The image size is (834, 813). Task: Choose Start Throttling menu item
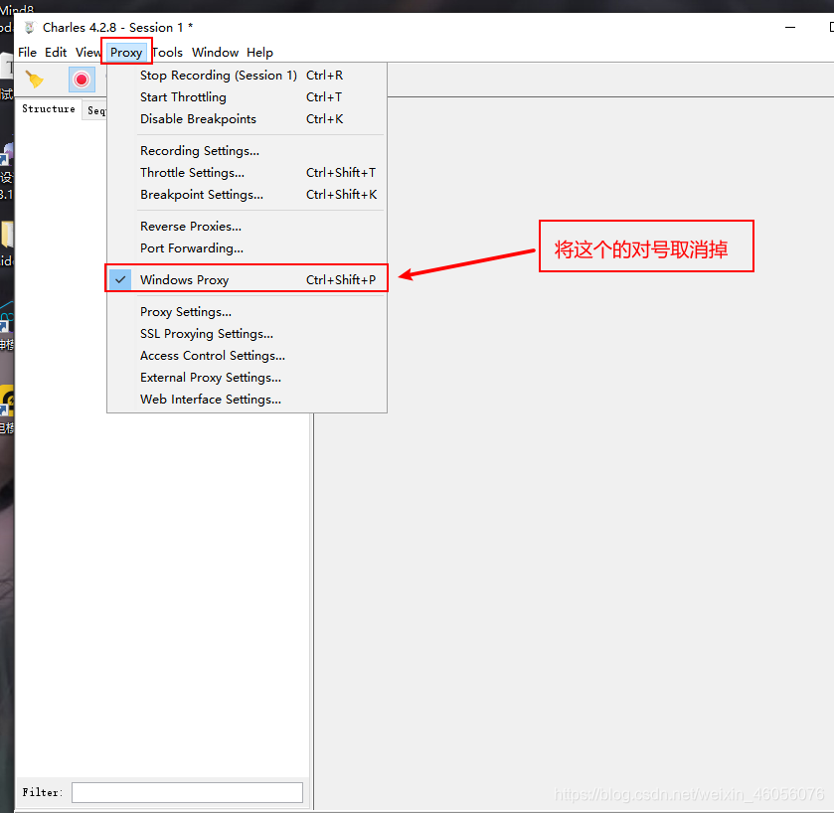247,97
